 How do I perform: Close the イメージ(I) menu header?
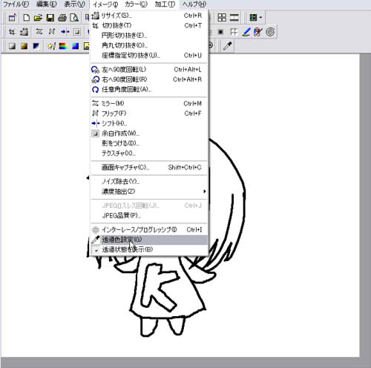(x=105, y=4)
